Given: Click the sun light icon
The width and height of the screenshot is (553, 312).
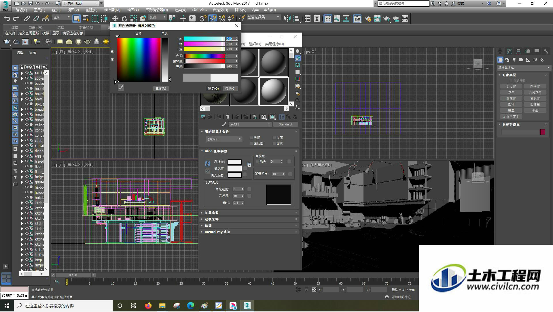Looking at the screenshot, I should tap(106, 42).
